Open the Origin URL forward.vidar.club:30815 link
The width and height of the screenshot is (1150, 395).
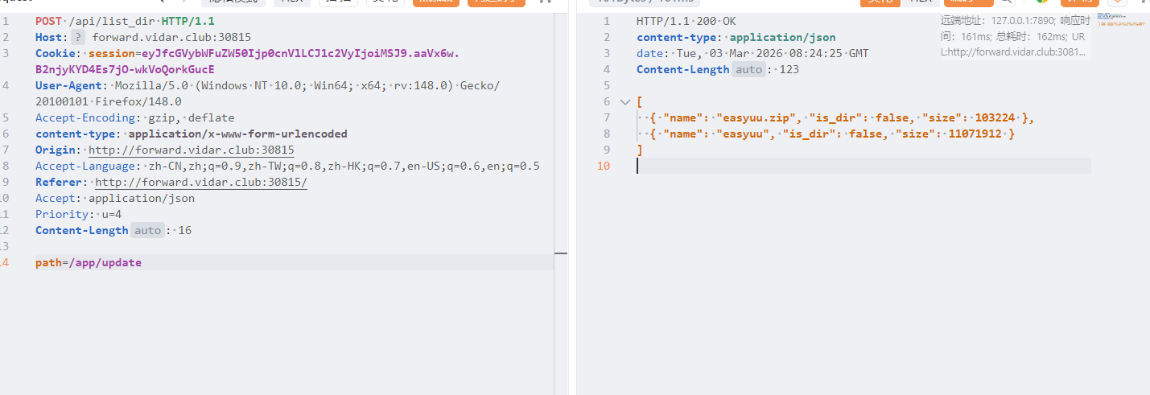pos(191,150)
